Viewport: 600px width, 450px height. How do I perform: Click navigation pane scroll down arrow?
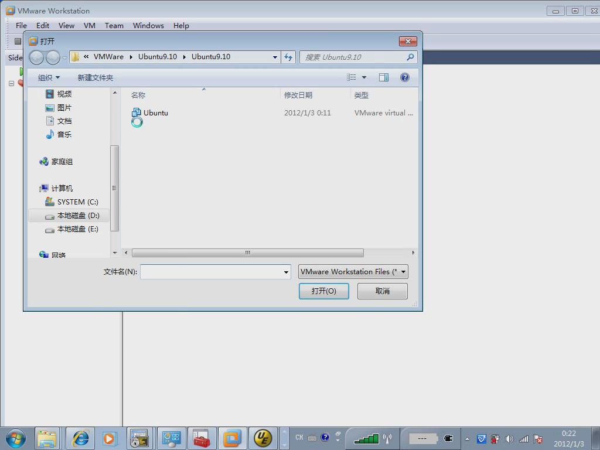(115, 253)
